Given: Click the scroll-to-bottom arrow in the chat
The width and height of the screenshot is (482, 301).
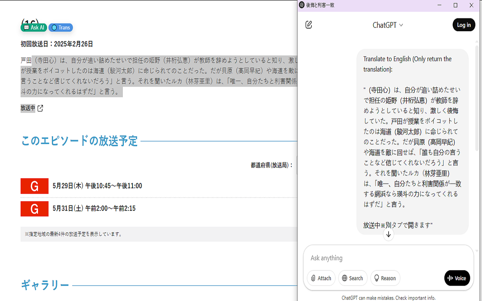Looking at the screenshot, I should pos(388,234).
